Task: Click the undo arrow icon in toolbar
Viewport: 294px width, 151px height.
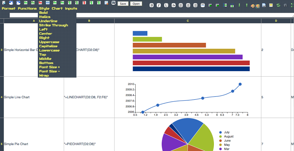Action: 11,3
